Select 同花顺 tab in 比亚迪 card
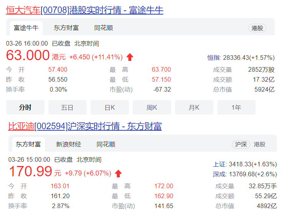This screenshot has width=284, height=215. [x=106, y=144]
